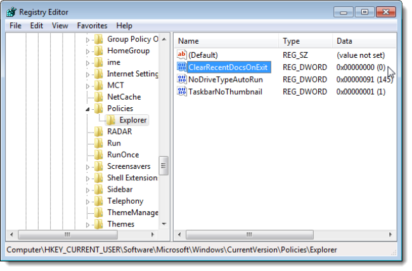Screen dimensions: 412x271
Task: Open the Edit menu
Action: (37, 25)
